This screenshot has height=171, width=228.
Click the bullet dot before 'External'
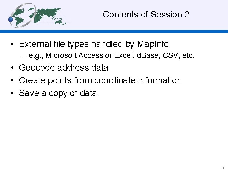11,44
